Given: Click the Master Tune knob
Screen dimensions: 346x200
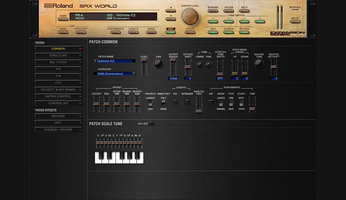Looking at the screenshot, I should point(258,64).
